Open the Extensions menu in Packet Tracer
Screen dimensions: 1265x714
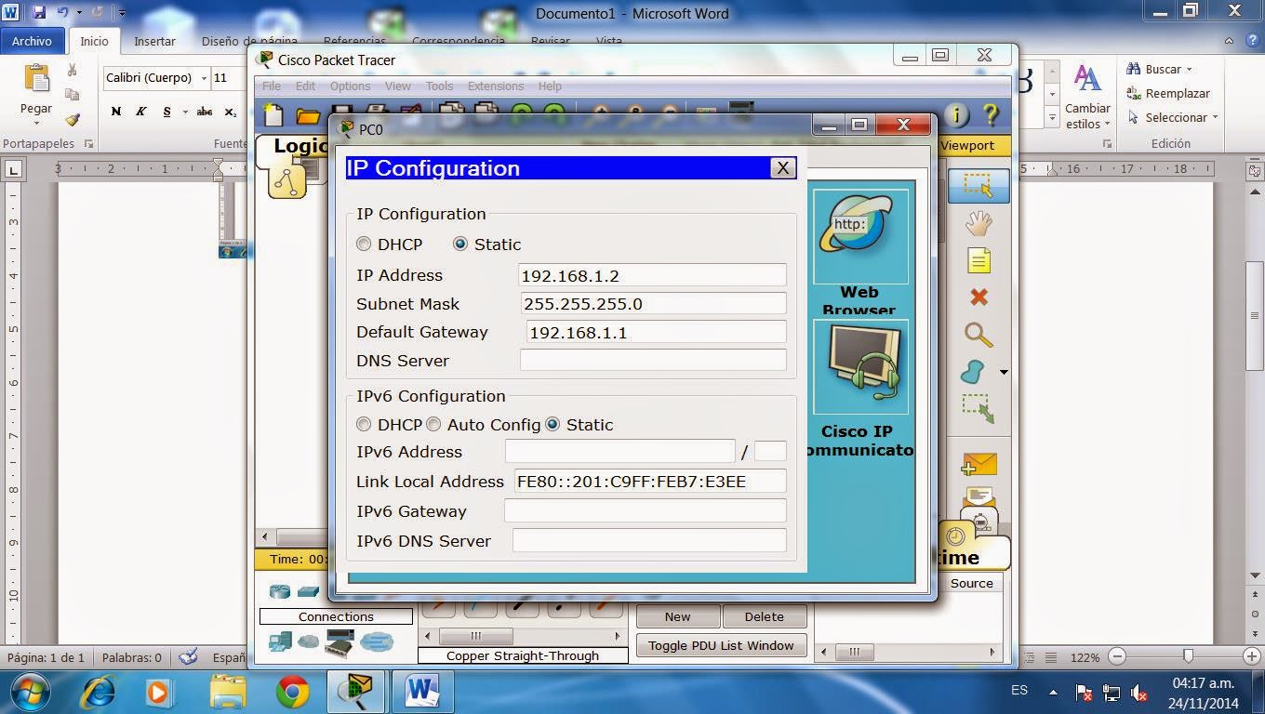[495, 86]
